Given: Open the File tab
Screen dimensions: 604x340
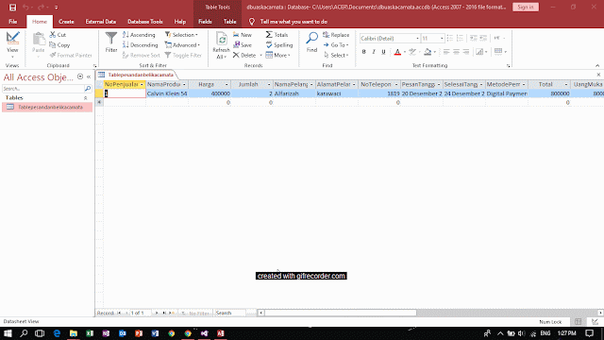Looking at the screenshot, I should click(12, 22).
